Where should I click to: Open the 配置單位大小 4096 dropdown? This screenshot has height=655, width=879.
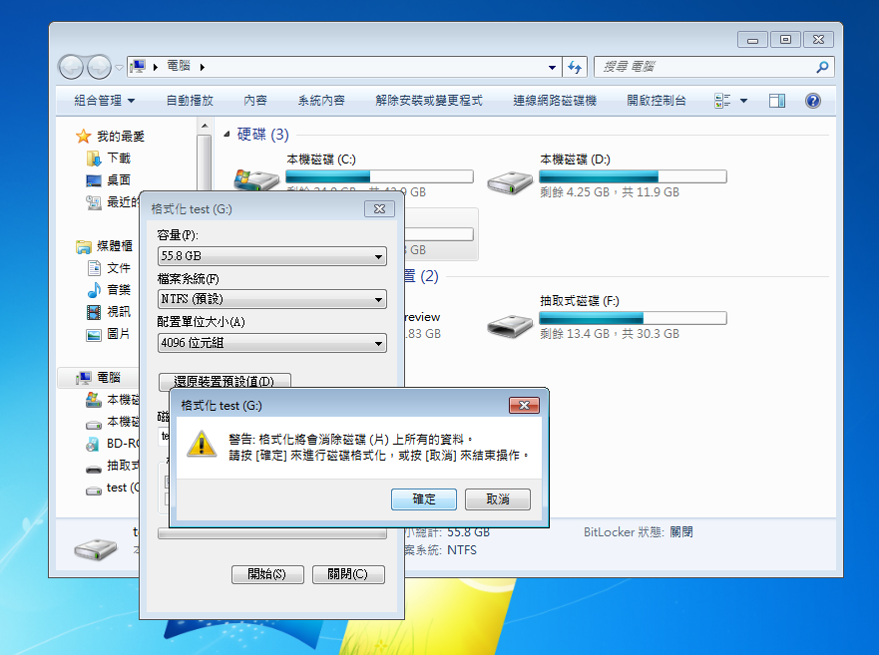coord(272,342)
